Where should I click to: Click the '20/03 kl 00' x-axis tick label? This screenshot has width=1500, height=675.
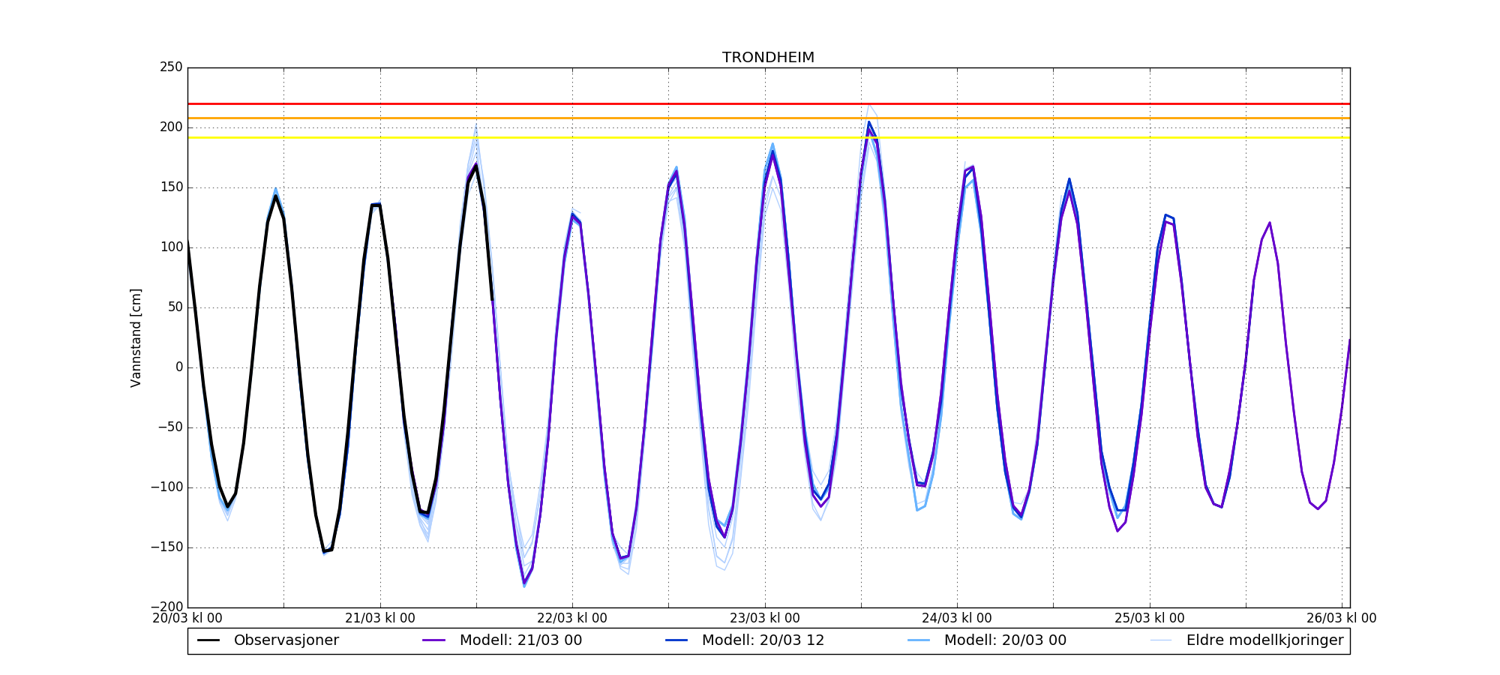pos(187,619)
